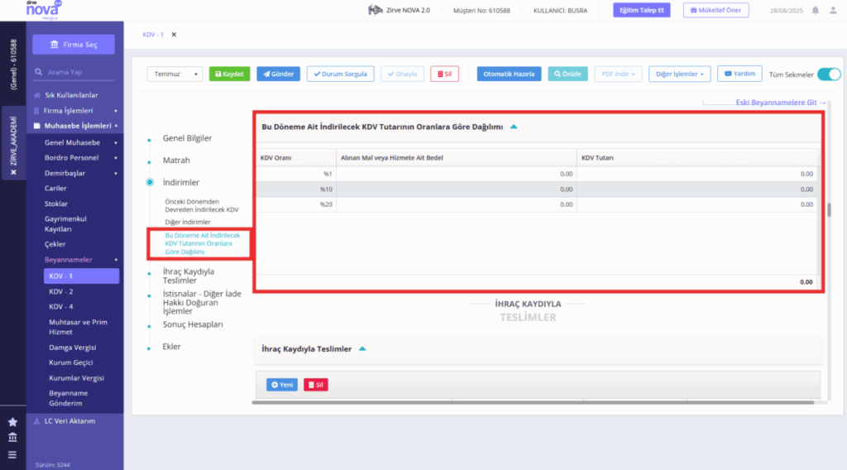Follow the Eski Beyannamelere Git link
The width and height of the screenshot is (847, 470).
[781, 103]
